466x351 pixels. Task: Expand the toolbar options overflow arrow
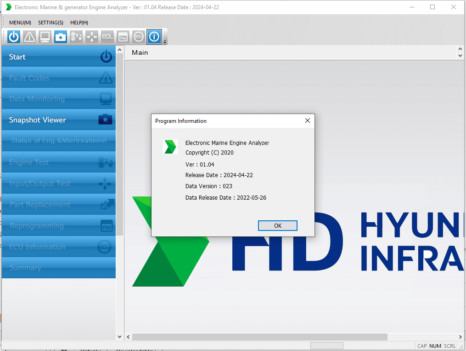click(165, 42)
